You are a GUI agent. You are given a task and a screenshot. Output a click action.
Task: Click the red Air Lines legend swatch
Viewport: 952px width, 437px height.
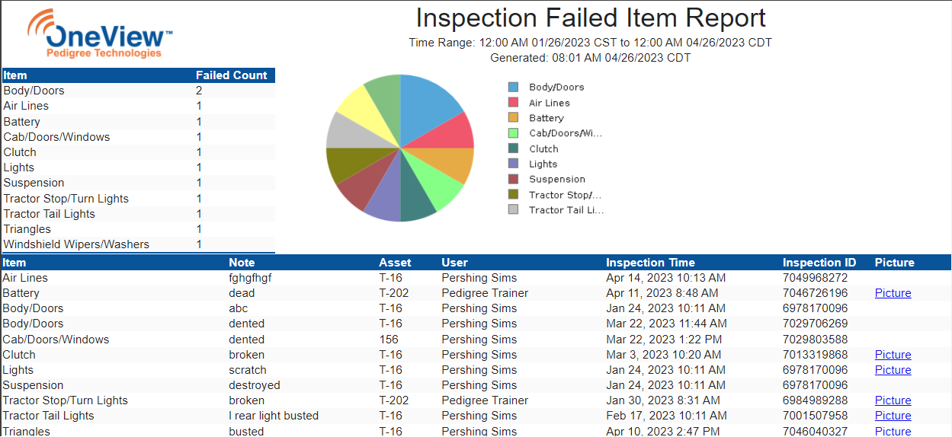pos(513,103)
